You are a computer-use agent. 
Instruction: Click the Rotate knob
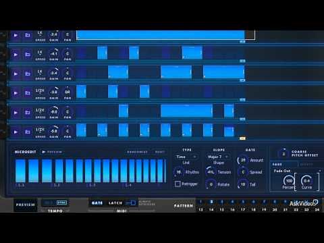pos(211,184)
